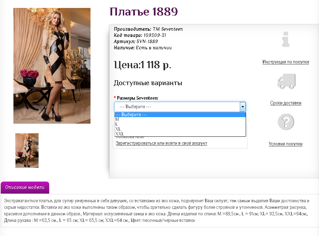Click the question mark icon
The width and height of the screenshot is (319, 236).
286,122
